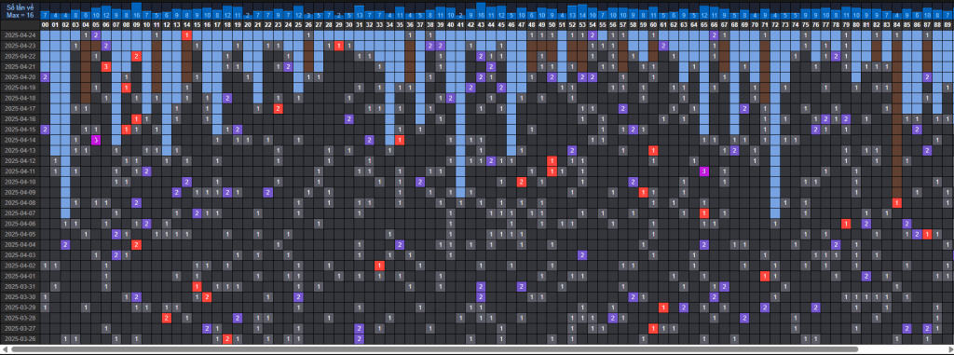954x355 pixels.
Task: Select column header 89
Action: (x=947, y=24)
